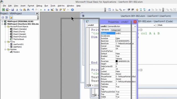The image size is (177, 99).
Task: Open the code window object list dropdown arrow
Action: click(x=154, y=25)
